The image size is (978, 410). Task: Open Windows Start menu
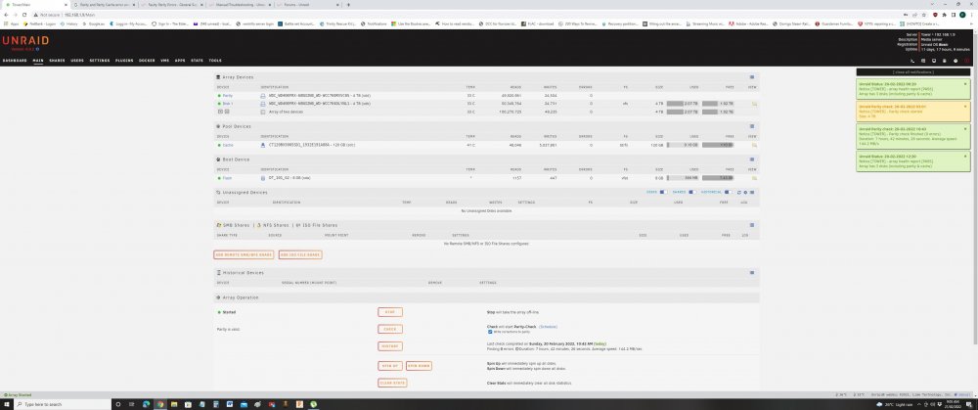(x=6, y=404)
